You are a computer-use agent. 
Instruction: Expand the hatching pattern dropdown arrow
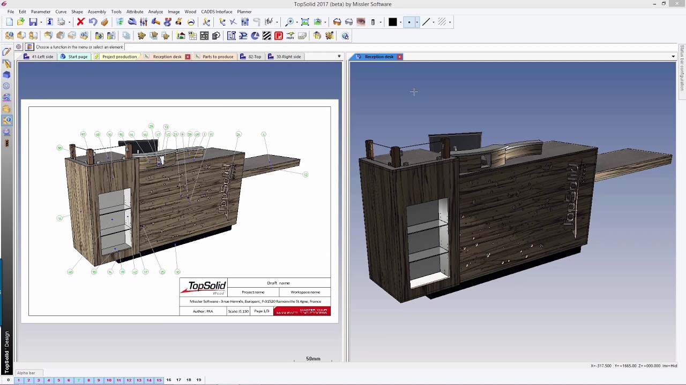click(x=450, y=22)
